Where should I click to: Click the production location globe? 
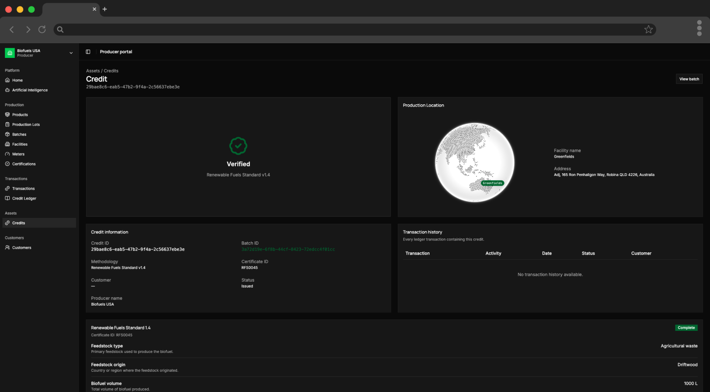click(x=475, y=162)
